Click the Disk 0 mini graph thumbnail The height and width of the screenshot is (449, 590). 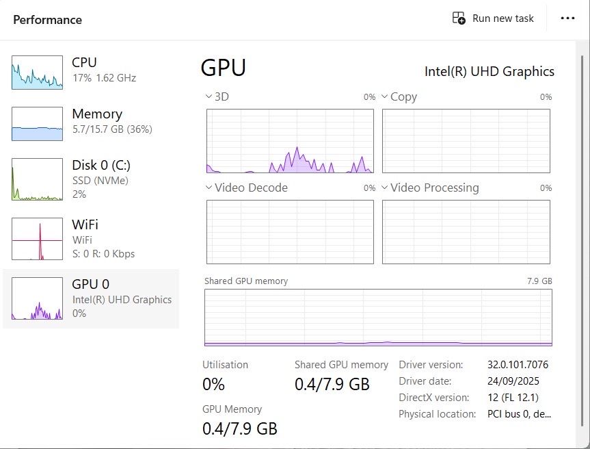37,179
